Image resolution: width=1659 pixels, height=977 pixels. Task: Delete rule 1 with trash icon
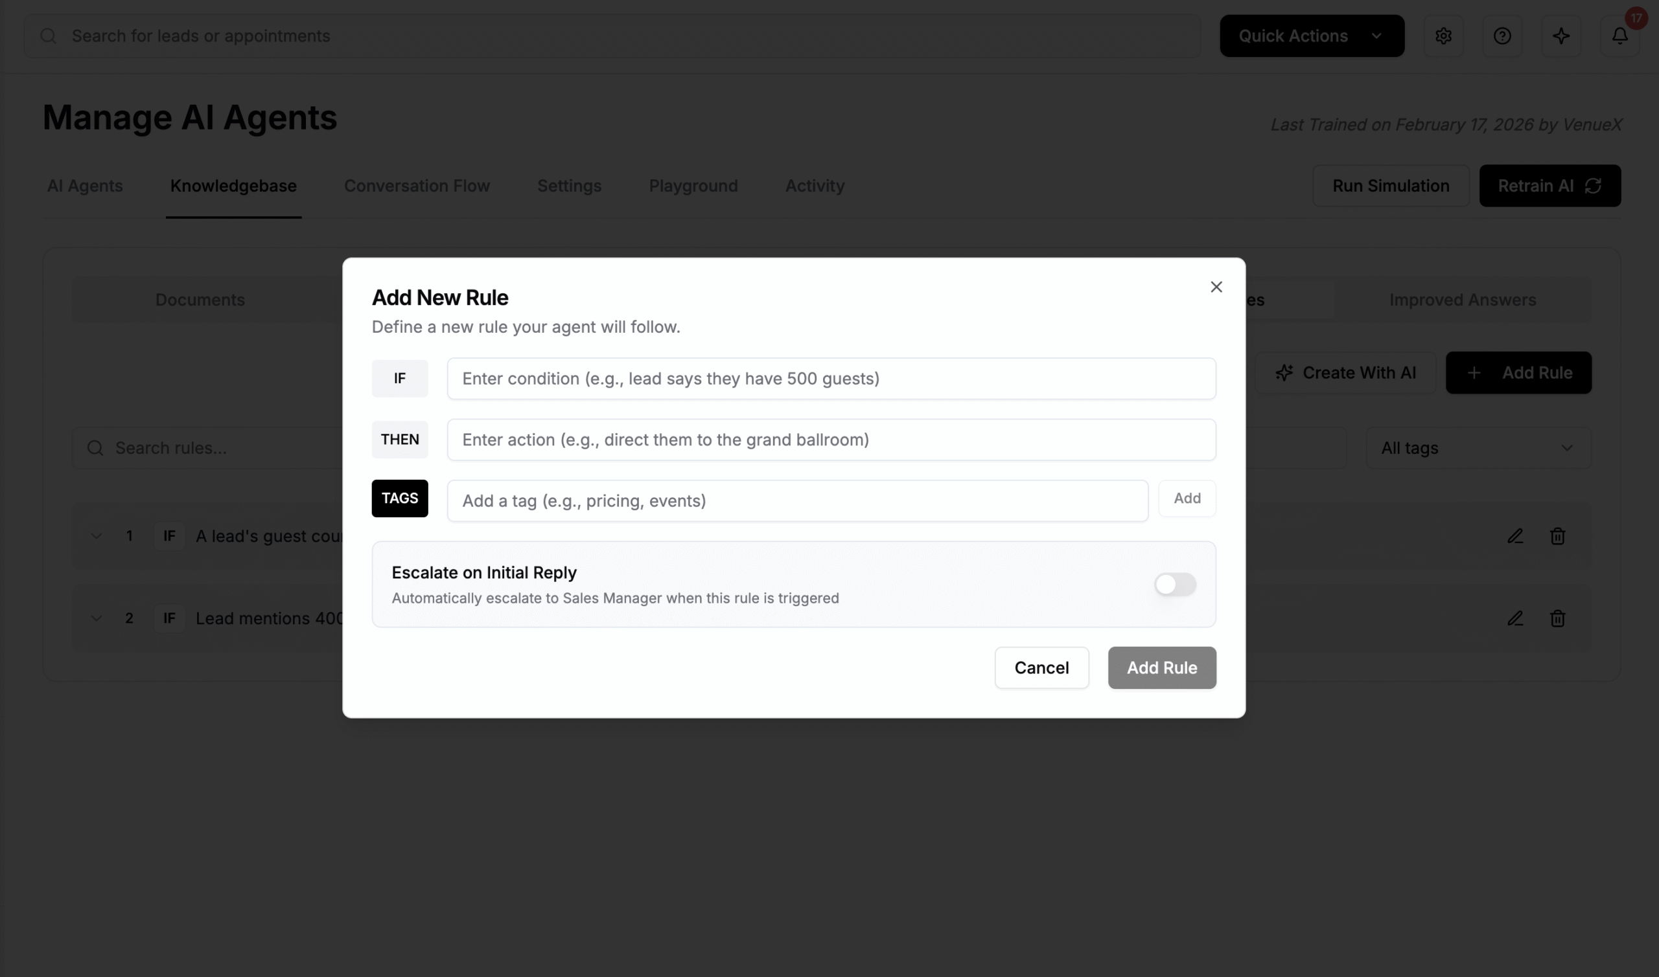coord(1557,536)
